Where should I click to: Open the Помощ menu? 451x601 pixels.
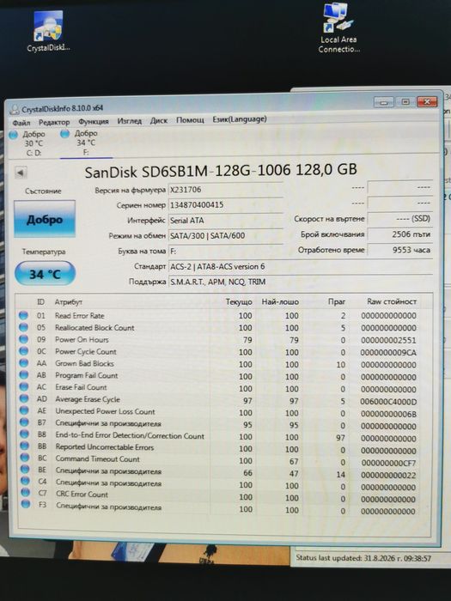pos(190,120)
